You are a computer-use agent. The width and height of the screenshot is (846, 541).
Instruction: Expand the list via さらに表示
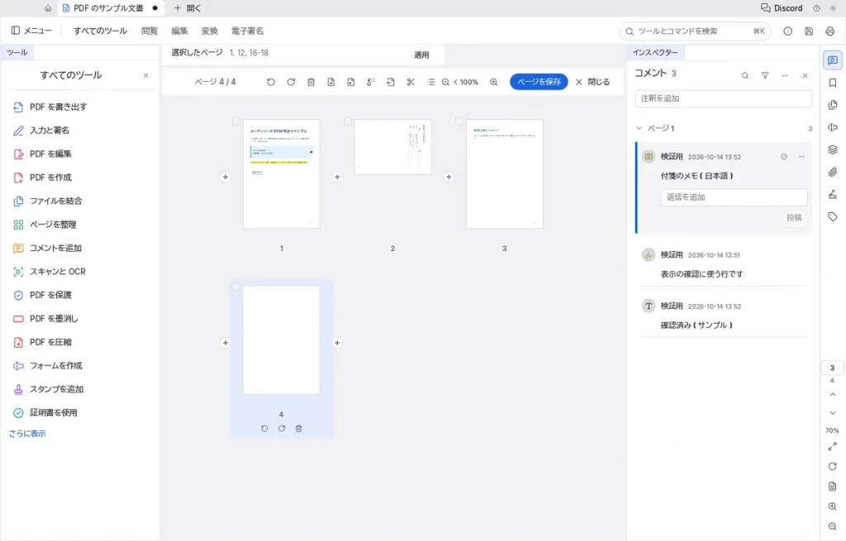27,434
